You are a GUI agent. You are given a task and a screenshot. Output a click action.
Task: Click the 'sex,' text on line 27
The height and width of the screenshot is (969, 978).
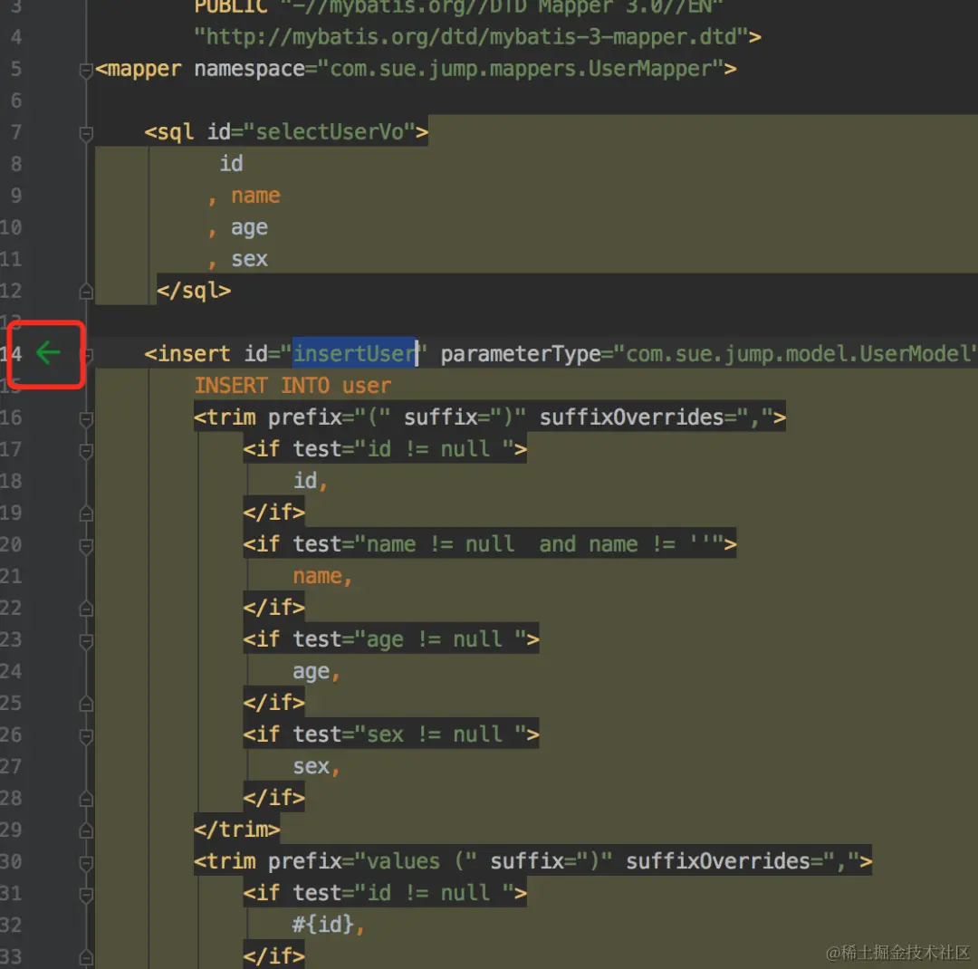(316, 766)
